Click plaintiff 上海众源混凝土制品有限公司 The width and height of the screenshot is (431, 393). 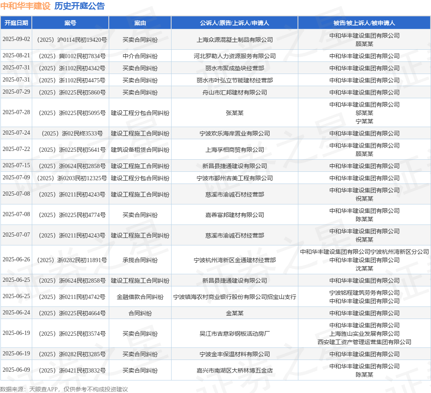[x=234, y=40]
